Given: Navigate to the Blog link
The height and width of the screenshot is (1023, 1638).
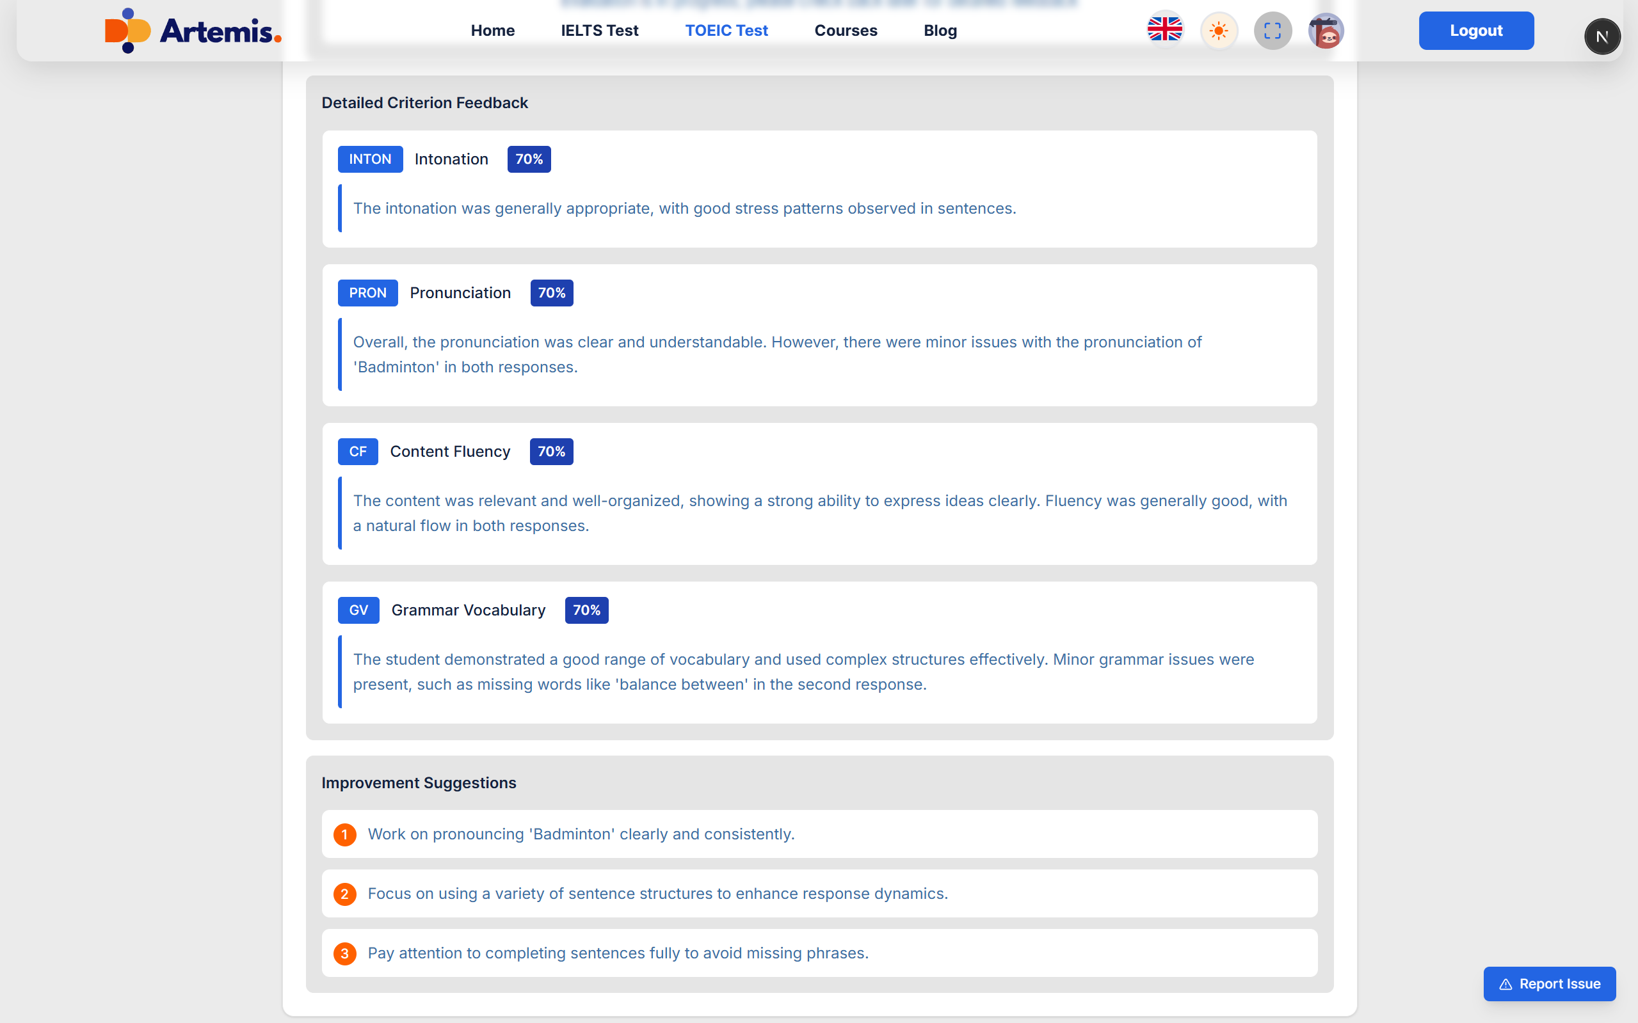Looking at the screenshot, I should [940, 31].
